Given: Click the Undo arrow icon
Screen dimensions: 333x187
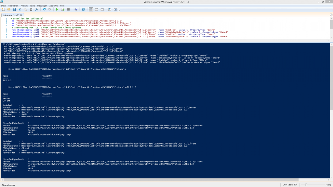Looking at the screenshot, I should coord(44,9).
